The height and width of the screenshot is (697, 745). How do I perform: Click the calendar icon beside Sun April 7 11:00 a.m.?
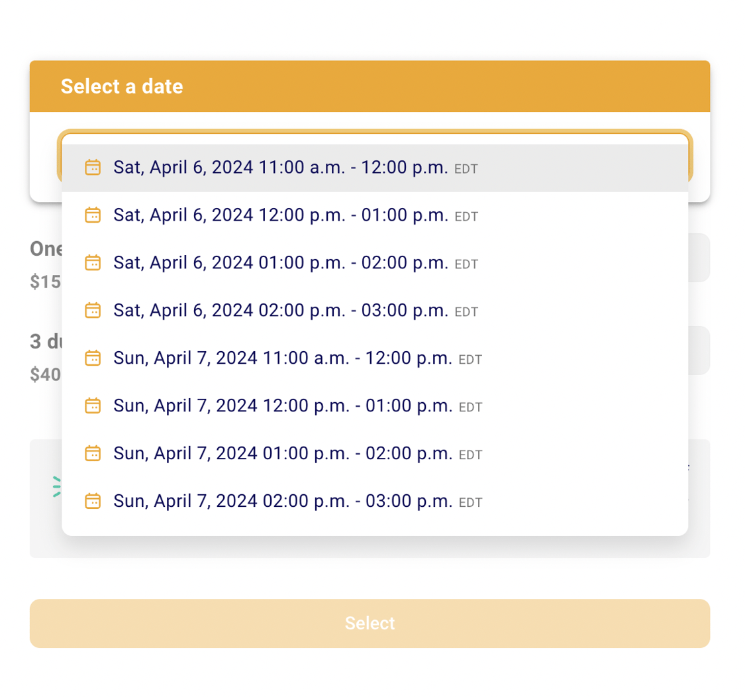(93, 358)
